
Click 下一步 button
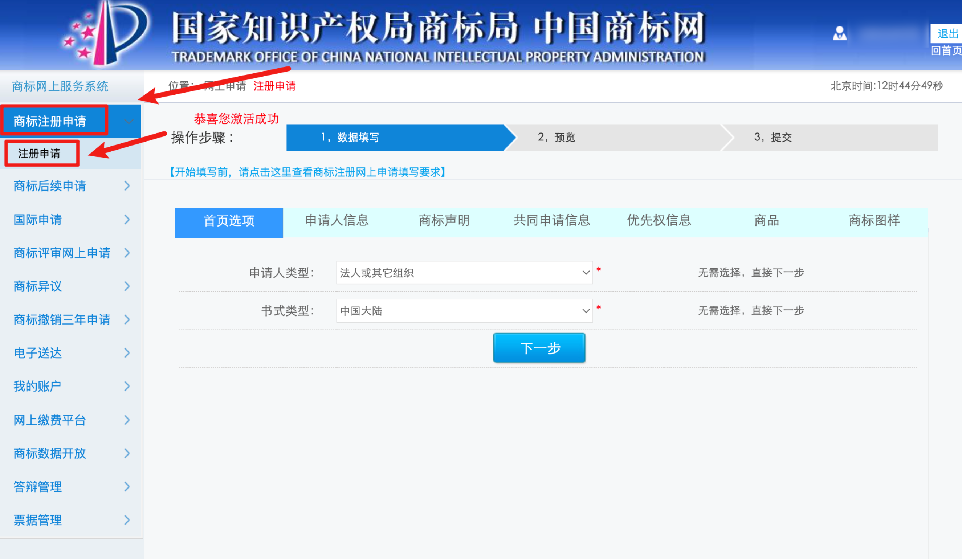[x=539, y=347]
